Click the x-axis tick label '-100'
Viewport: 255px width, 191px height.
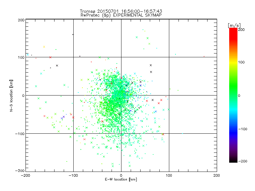click(x=73, y=176)
